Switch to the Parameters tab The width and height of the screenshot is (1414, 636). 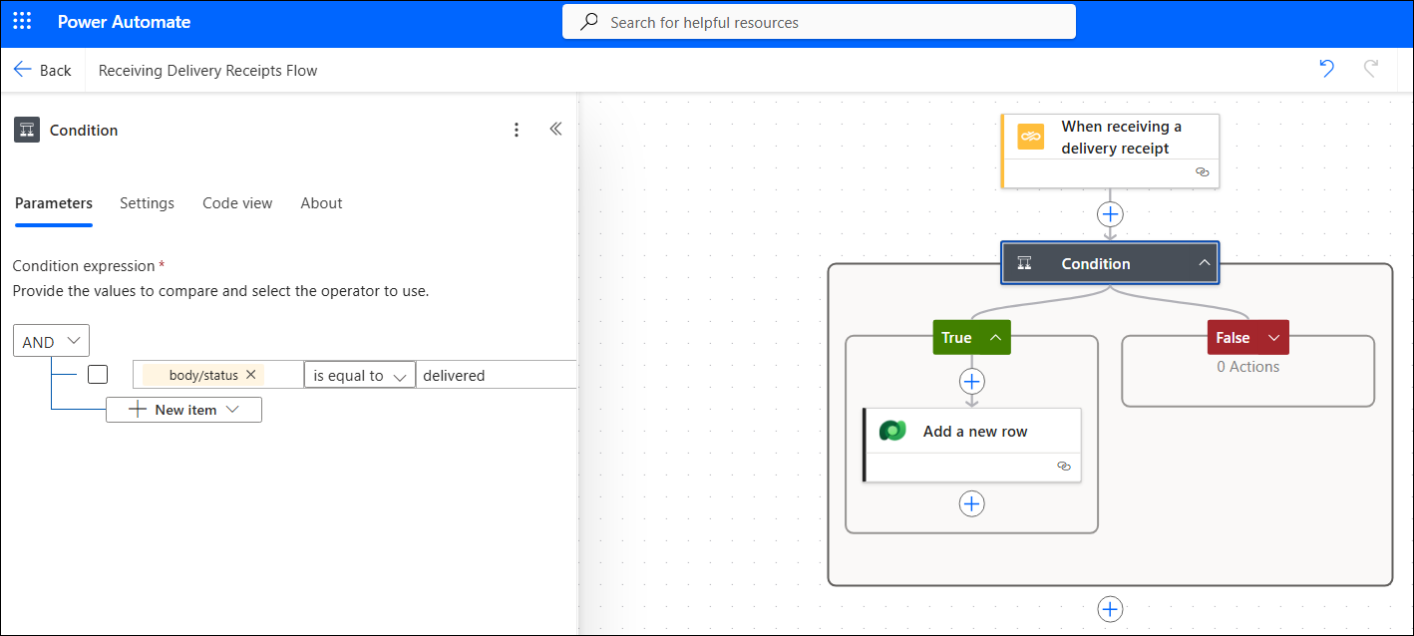[x=54, y=203]
